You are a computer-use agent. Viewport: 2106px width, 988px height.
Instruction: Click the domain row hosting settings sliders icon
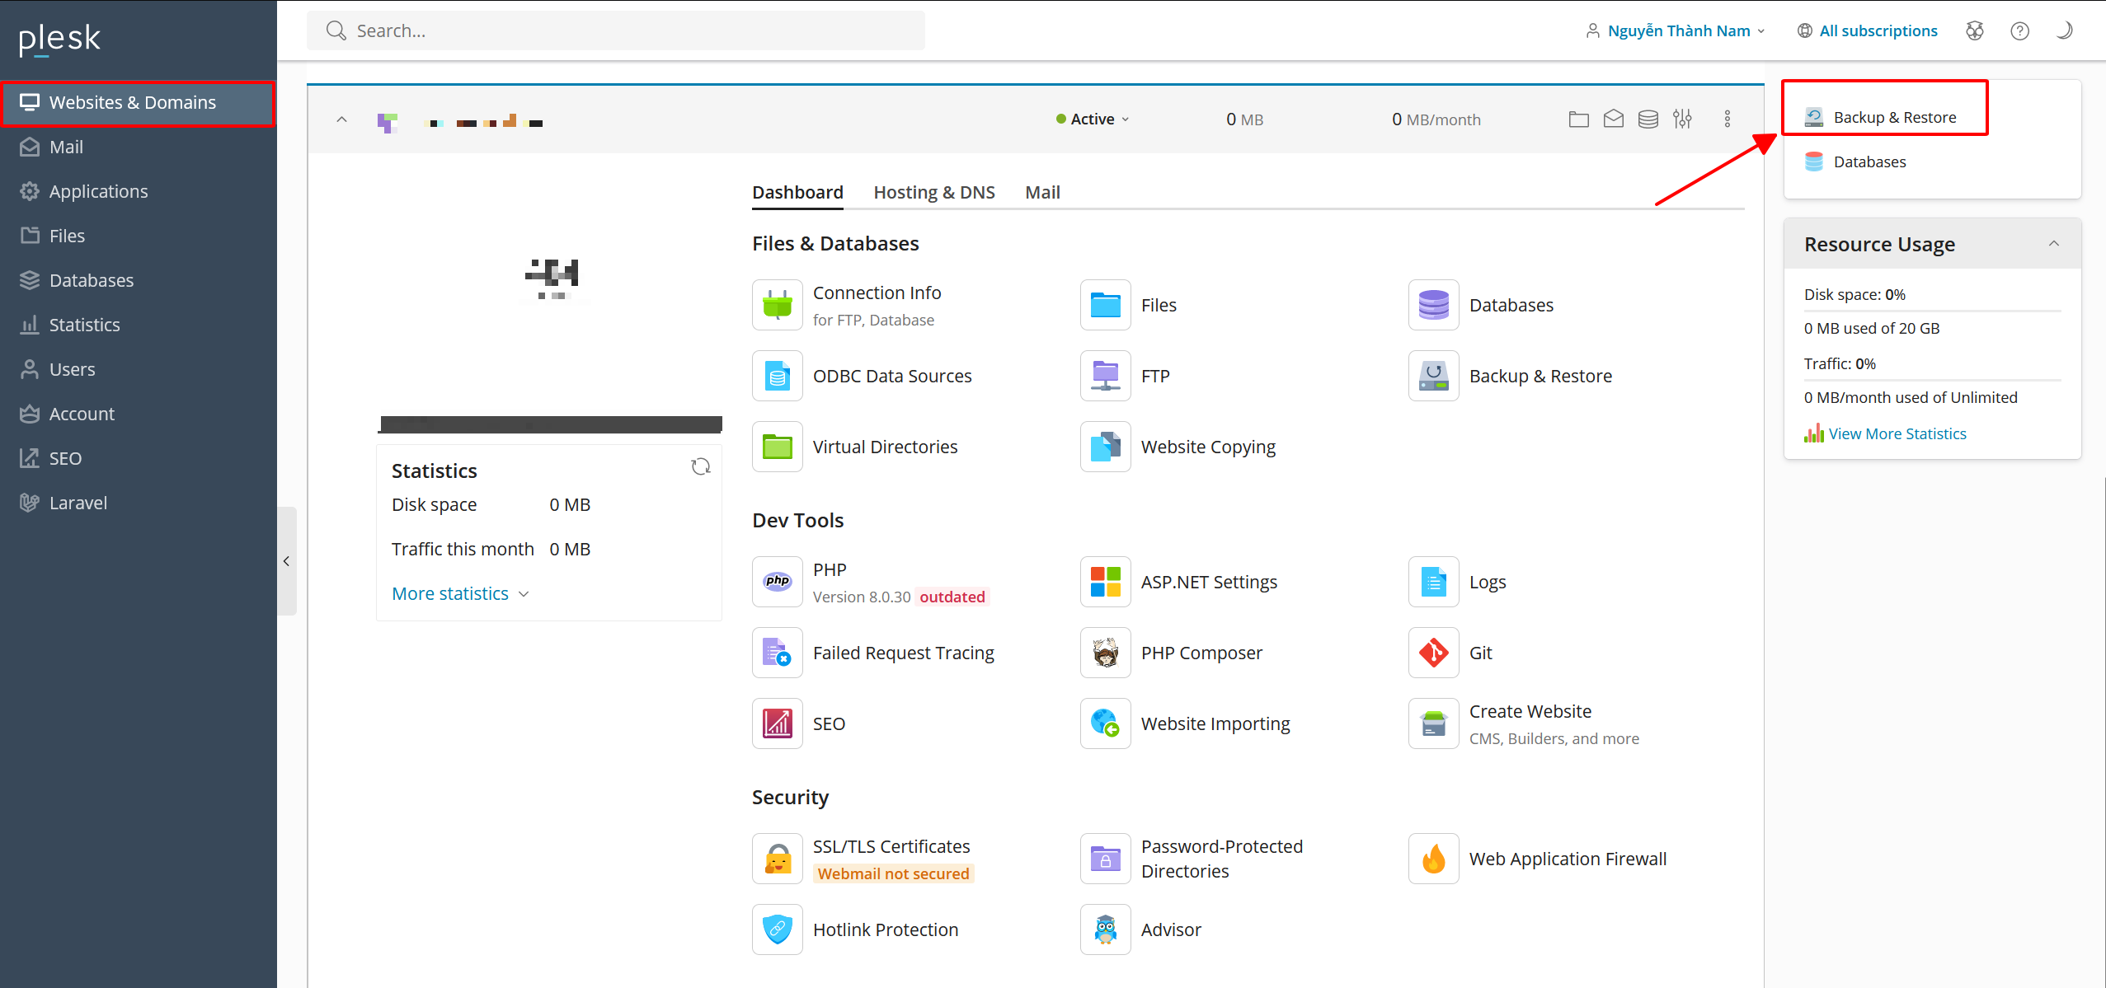pos(1682,119)
